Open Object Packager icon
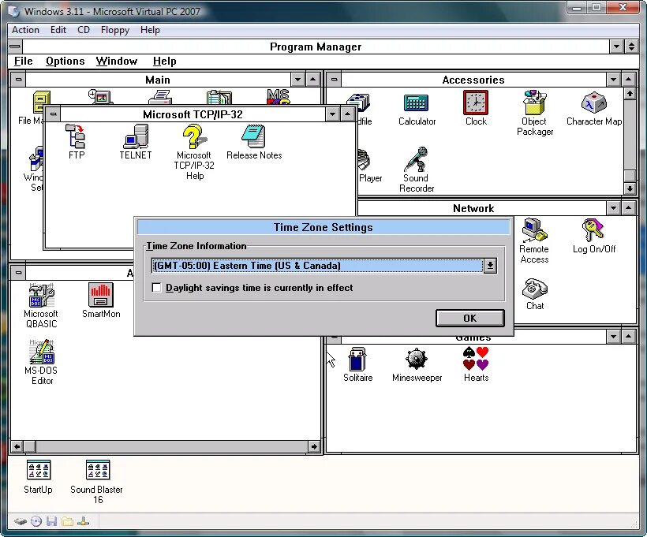 pyautogui.click(x=535, y=113)
